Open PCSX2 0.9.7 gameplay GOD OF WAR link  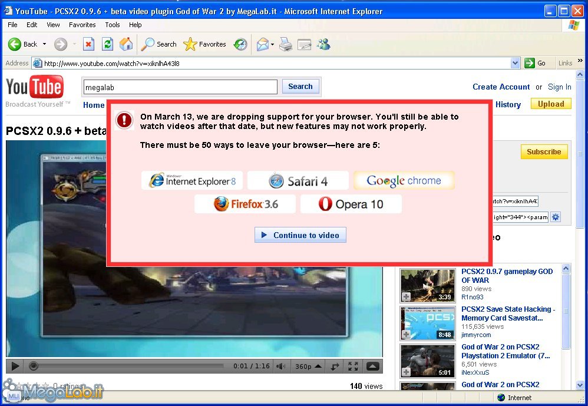tap(507, 276)
